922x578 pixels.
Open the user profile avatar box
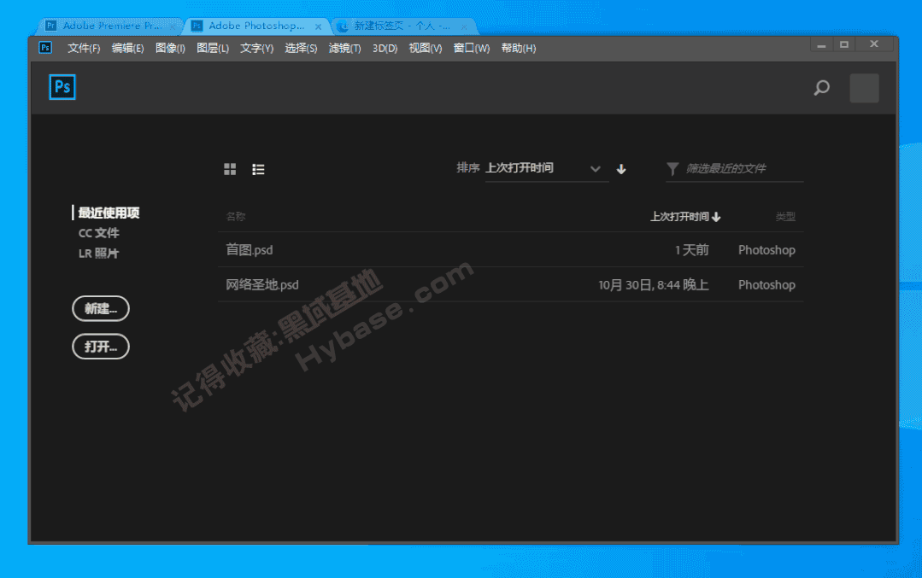click(x=864, y=88)
